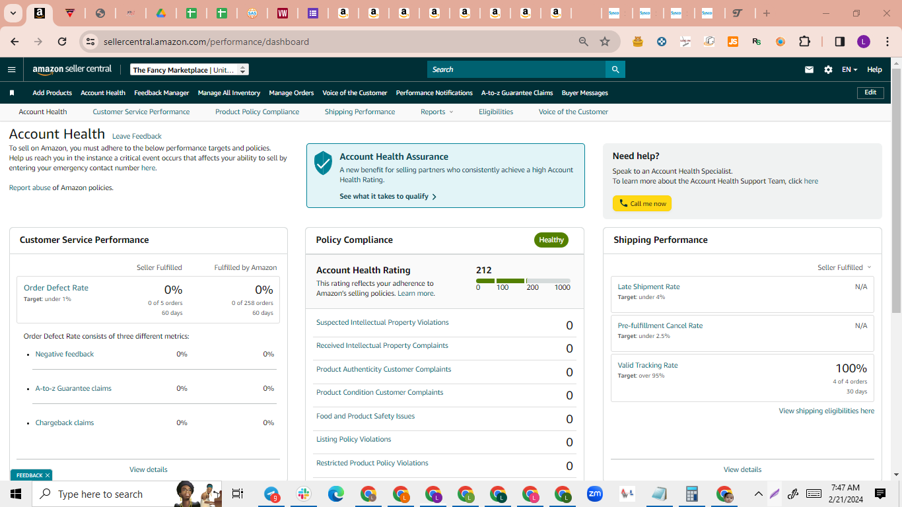
Task: Bookmark this page with the star icon
Action: (605, 42)
